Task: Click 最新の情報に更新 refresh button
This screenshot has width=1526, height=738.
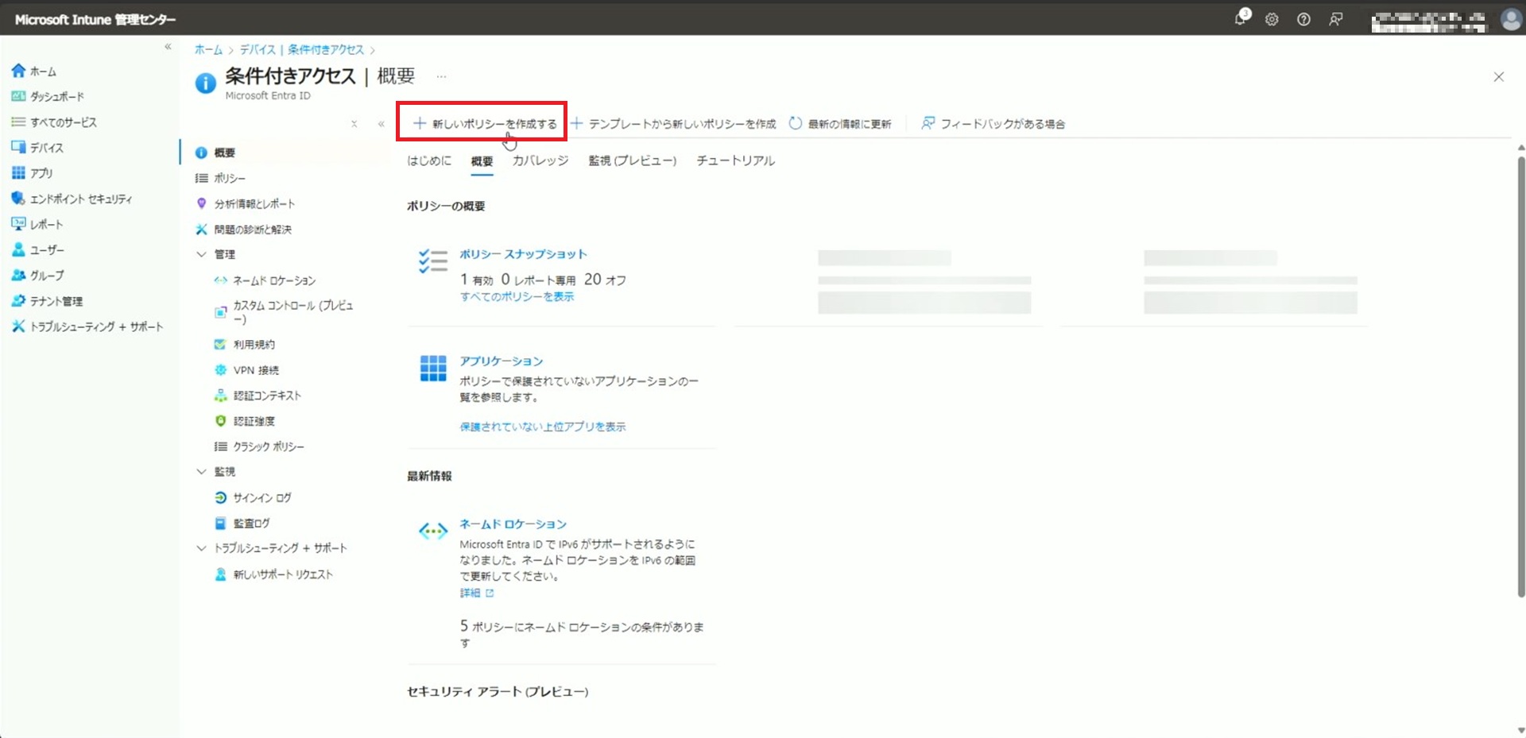Action: 840,124
